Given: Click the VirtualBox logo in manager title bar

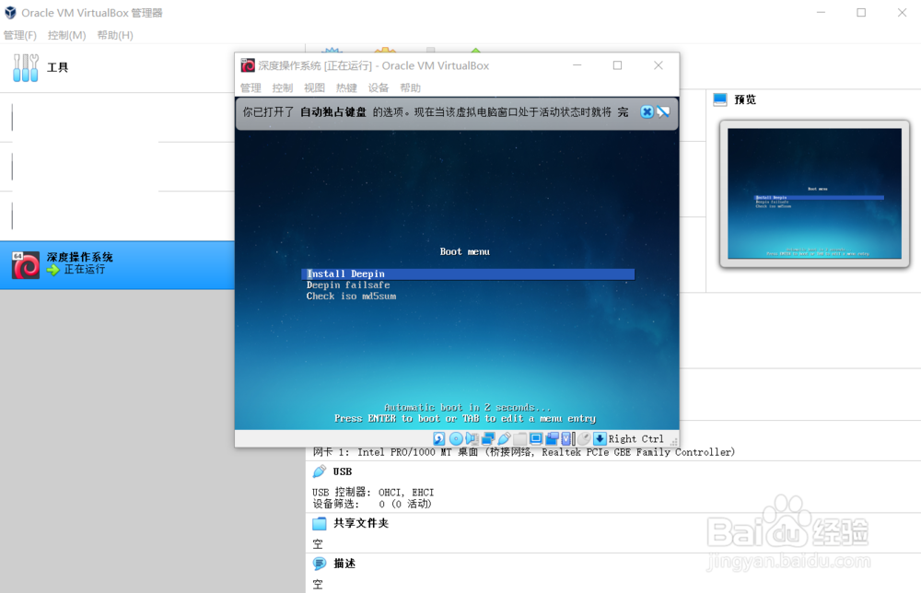Looking at the screenshot, I should [10, 12].
